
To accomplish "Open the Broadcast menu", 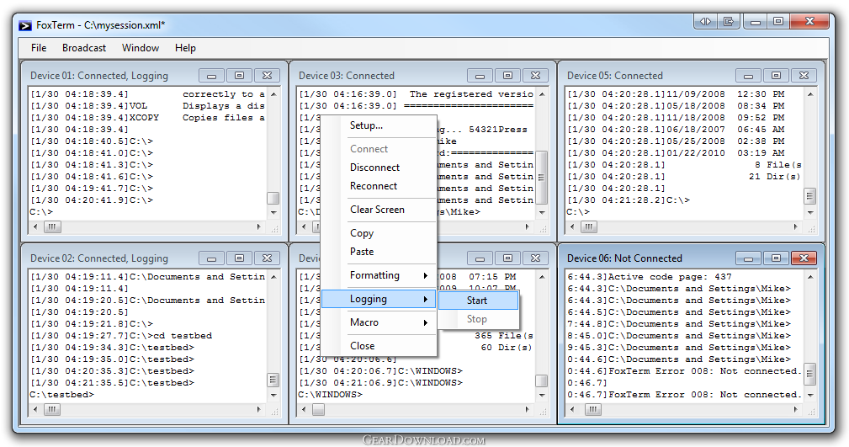I will click(x=84, y=48).
